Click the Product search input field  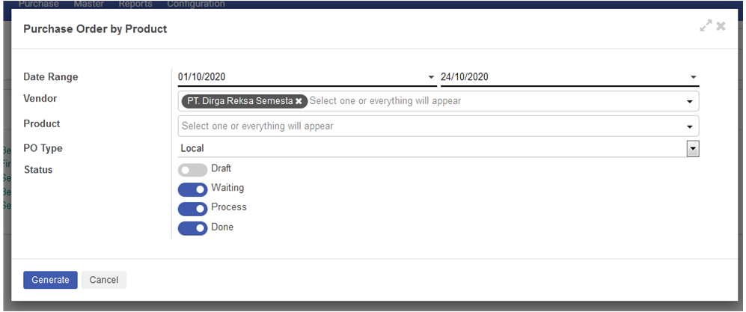(x=426, y=126)
